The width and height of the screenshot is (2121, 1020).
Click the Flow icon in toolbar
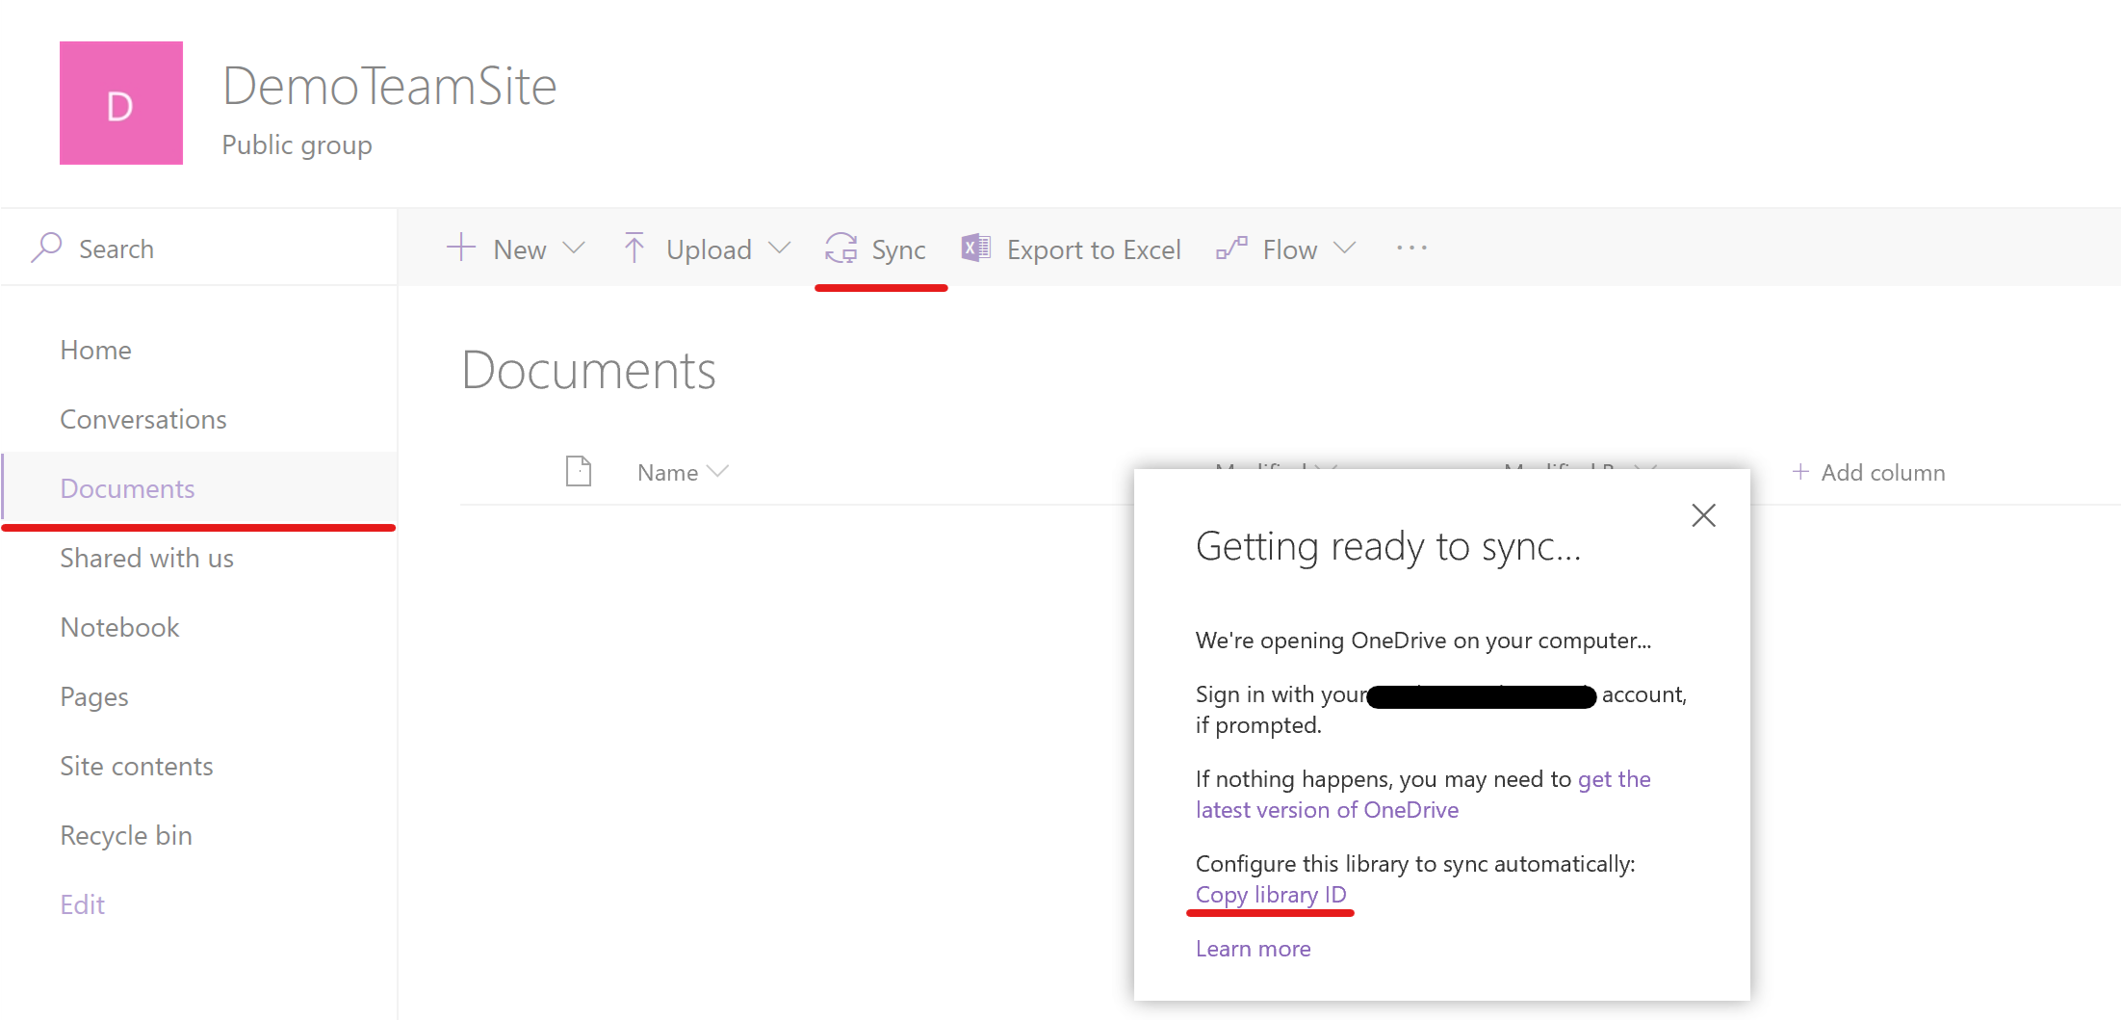[x=1231, y=248]
